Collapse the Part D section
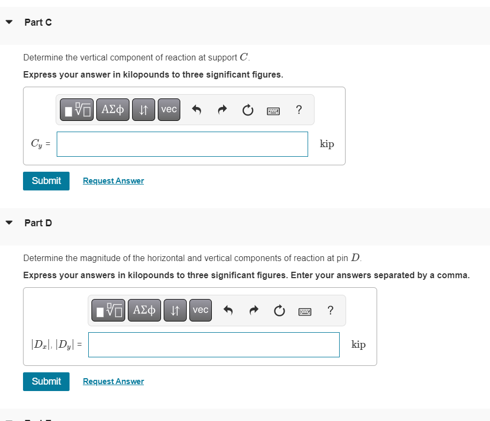 (9, 223)
